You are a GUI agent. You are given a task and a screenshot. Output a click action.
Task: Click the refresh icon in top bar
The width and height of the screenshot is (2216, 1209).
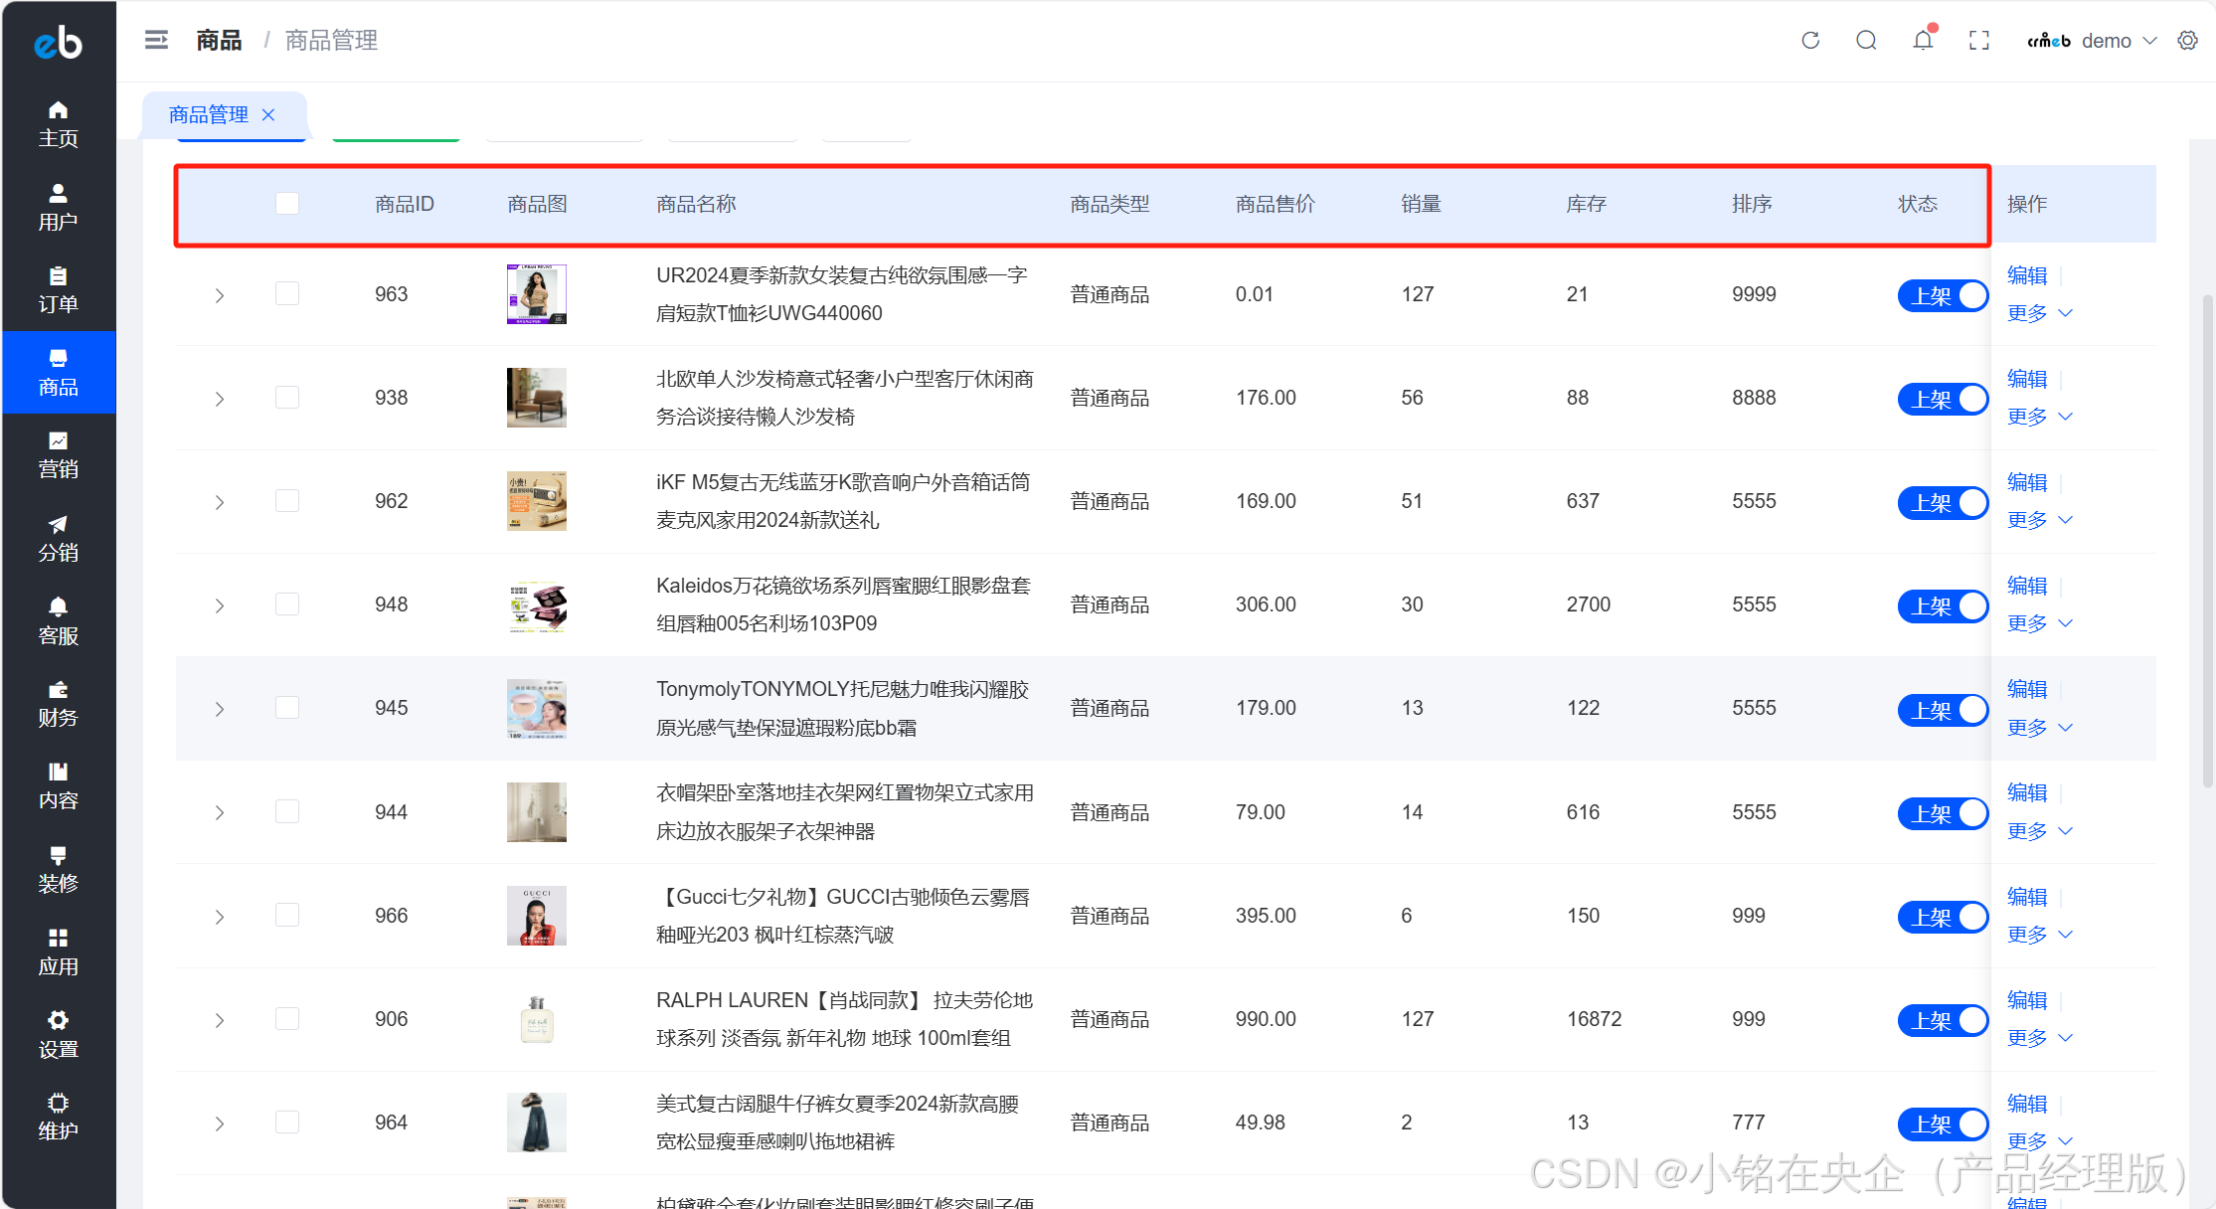[1810, 40]
